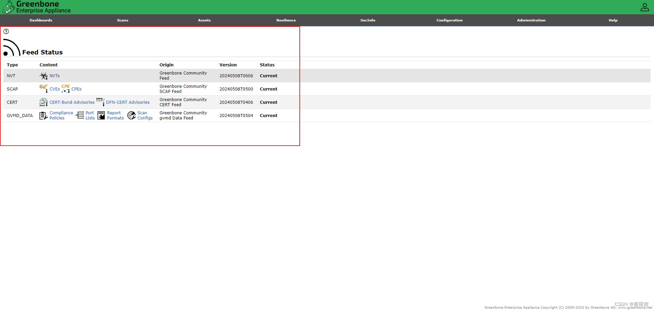Viewport: 654px width, 310px height.
Task: Open the Administration menu
Action: (531, 20)
